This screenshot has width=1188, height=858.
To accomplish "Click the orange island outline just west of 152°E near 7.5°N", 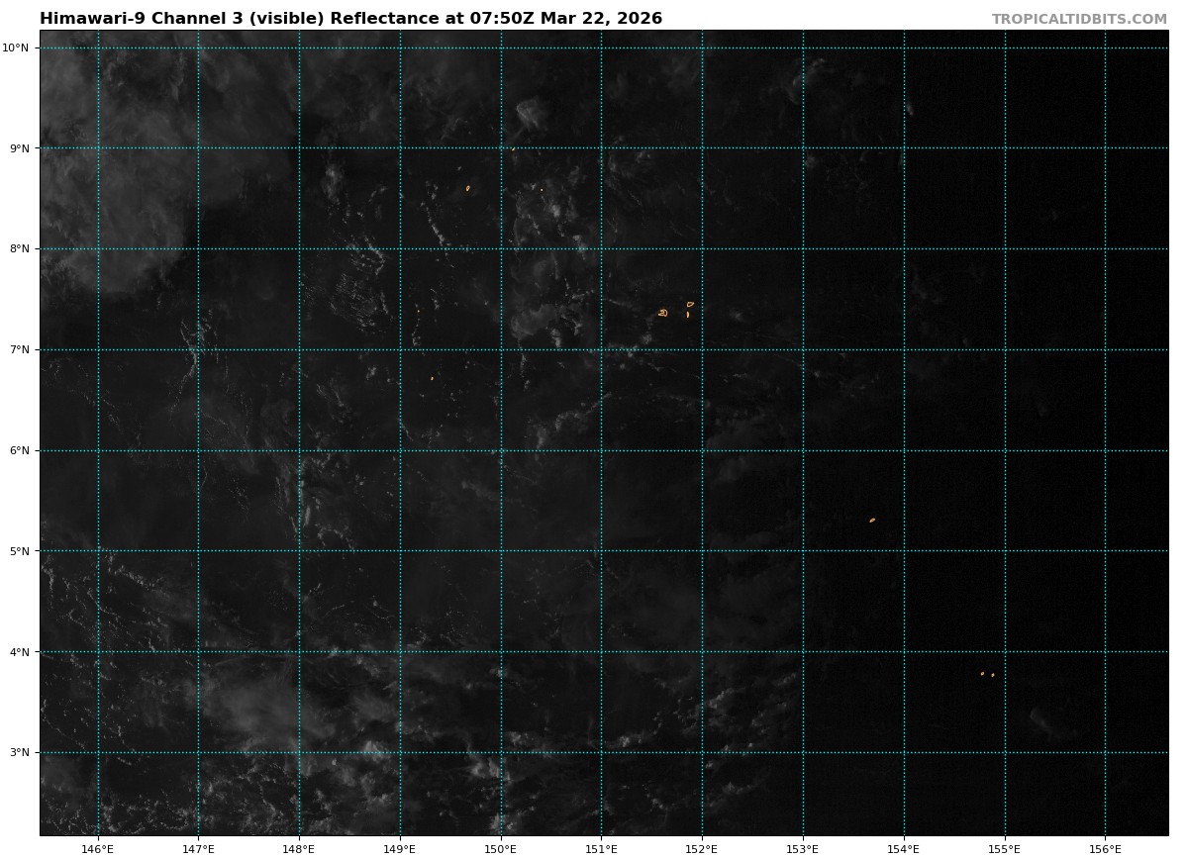I will click(x=690, y=305).
